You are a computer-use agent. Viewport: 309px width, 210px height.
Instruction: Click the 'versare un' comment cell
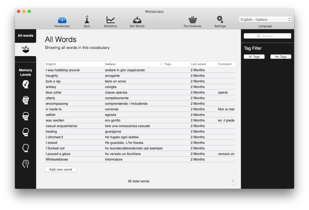(x=226, y=154)
